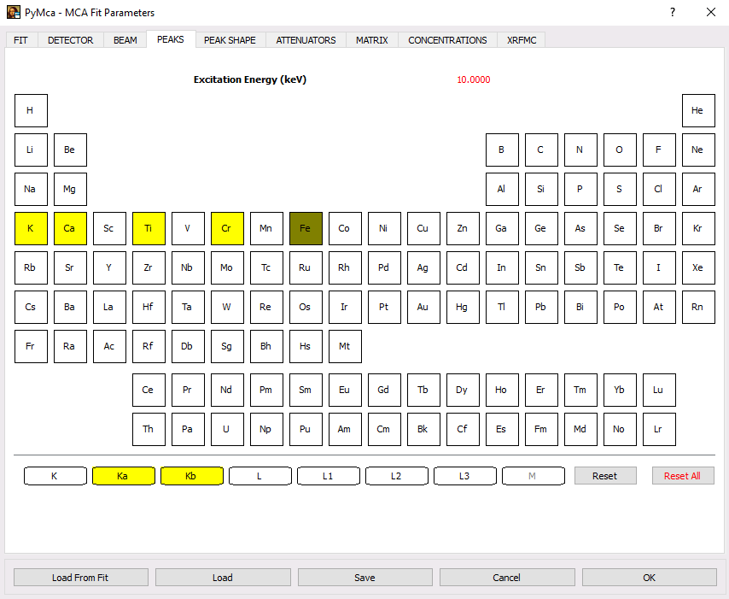Select the Lr element

659,430
